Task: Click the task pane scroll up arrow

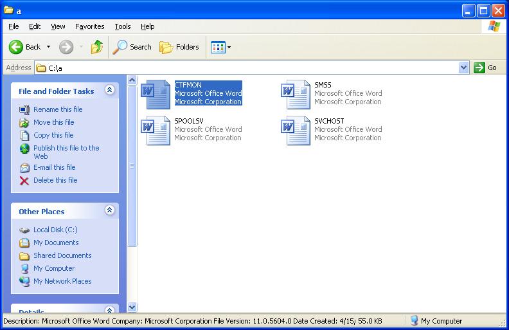Action: point(132,80)
